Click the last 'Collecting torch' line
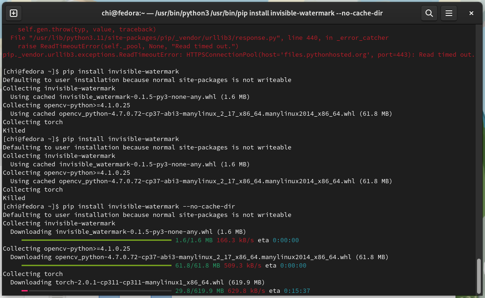 (33, 274)
